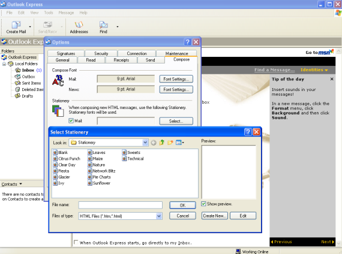Click the Create Mail toolbar icon
The width and height of the screenshot is (342, 254).
[16, 27]
